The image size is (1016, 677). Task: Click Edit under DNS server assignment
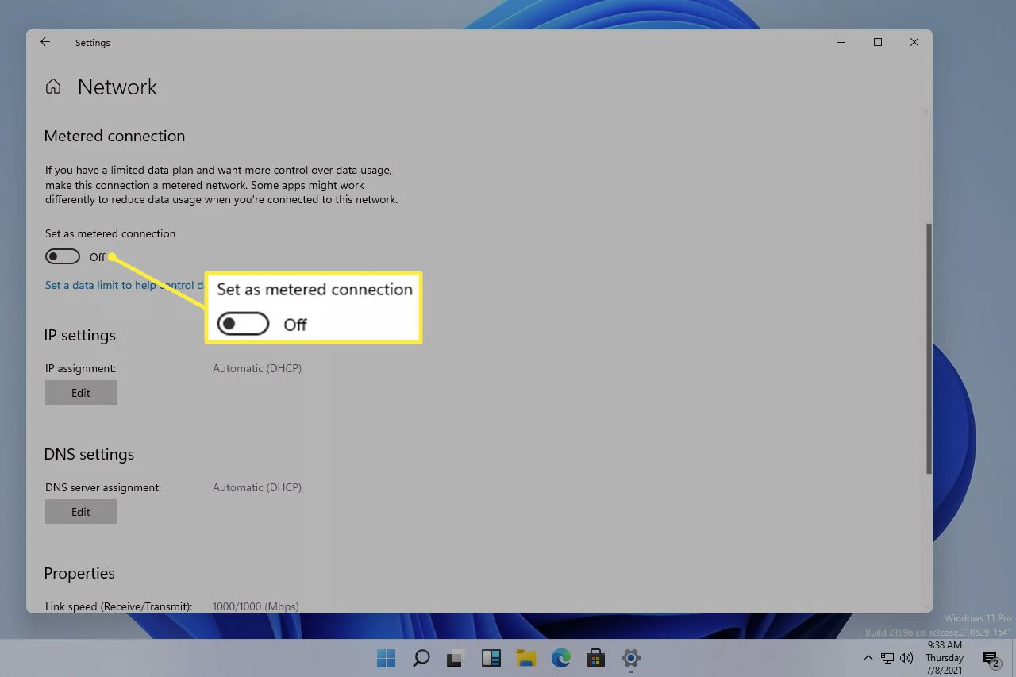click(x=81, y=512)
